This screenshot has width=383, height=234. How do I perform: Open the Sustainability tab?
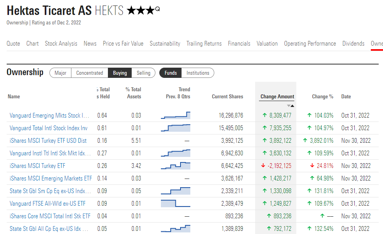[165, 44]
